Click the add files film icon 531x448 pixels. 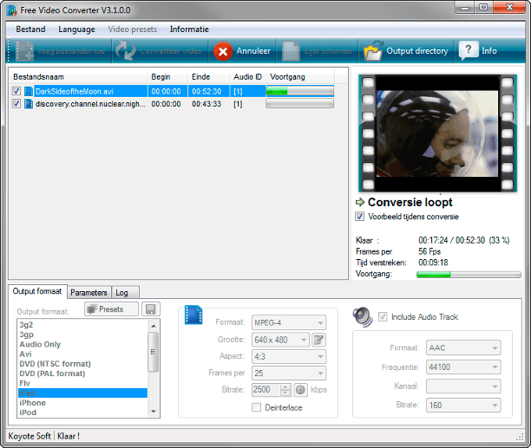pyautogui.click(x=24, y=51)
